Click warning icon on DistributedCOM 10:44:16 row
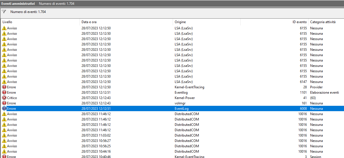Image resolution: width=344 pixels, height=158 pixels. tap(4, 152)
